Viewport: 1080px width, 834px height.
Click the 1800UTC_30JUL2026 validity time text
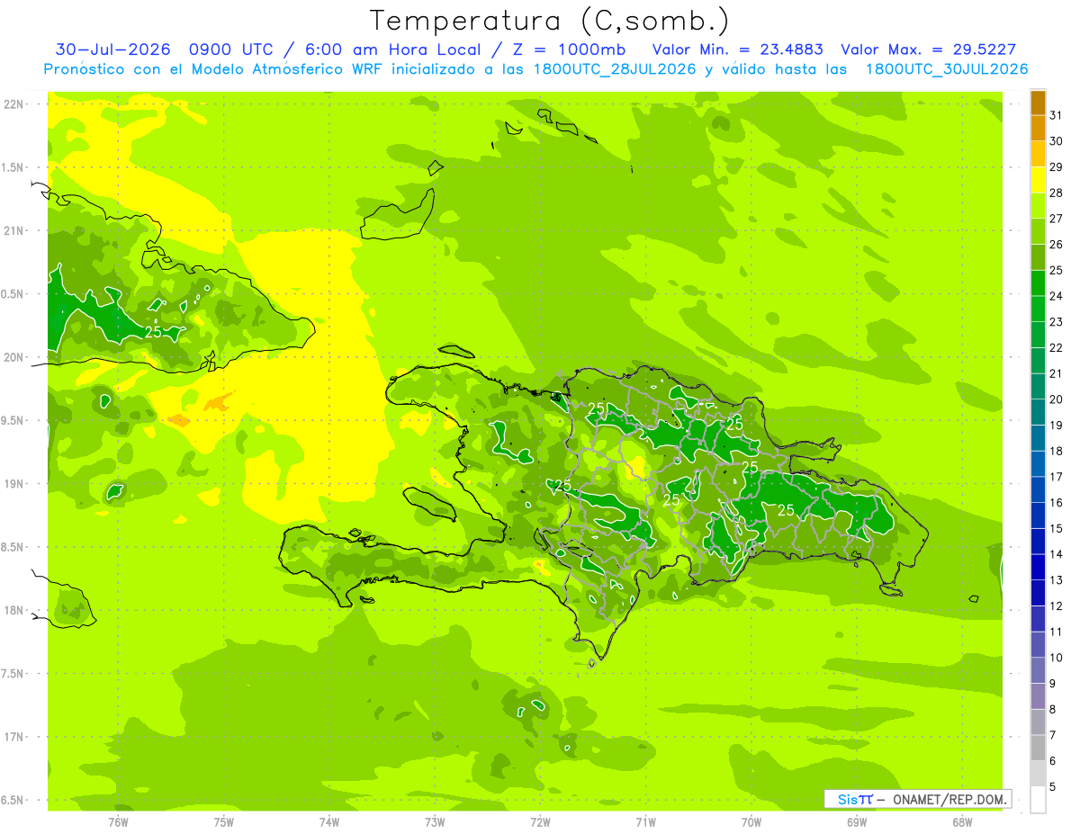coord(947,69)
